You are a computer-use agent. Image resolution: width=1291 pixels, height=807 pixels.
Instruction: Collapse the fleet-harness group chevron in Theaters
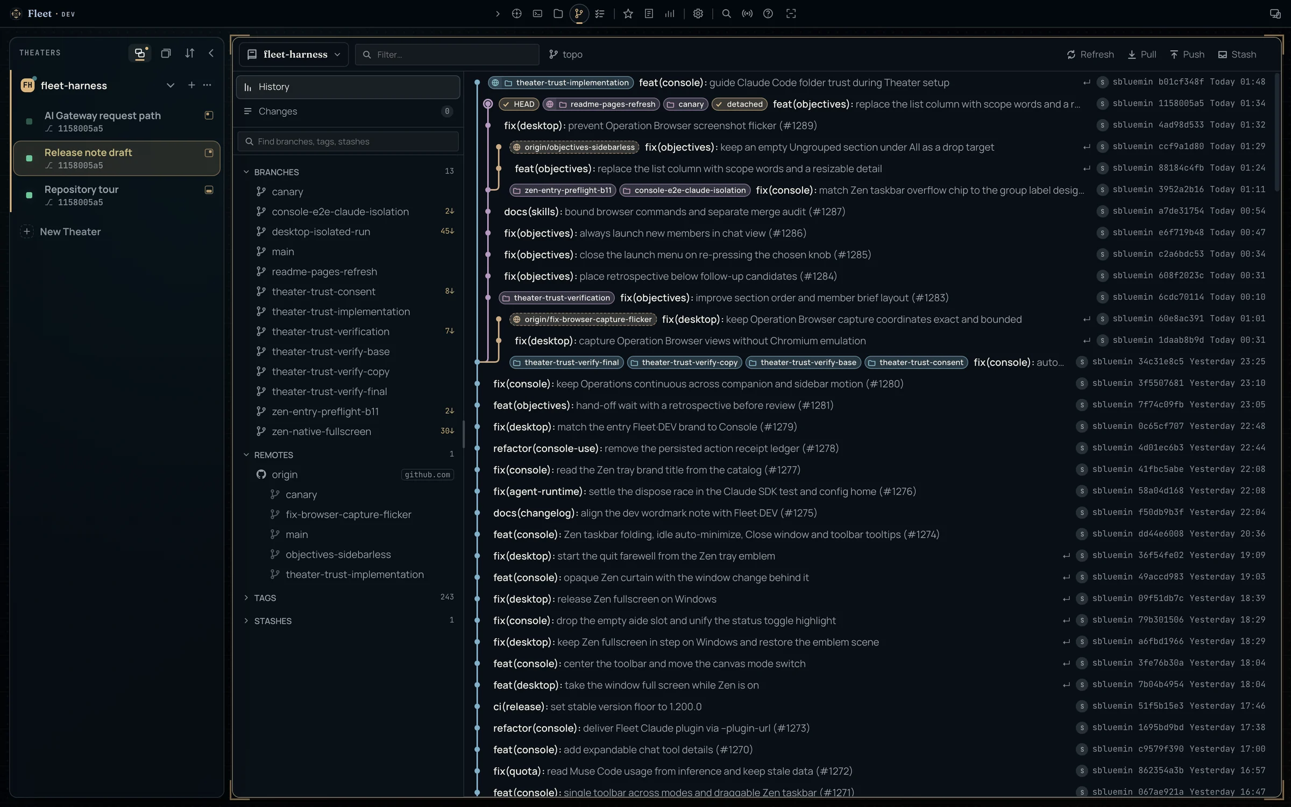pos(170,85)
